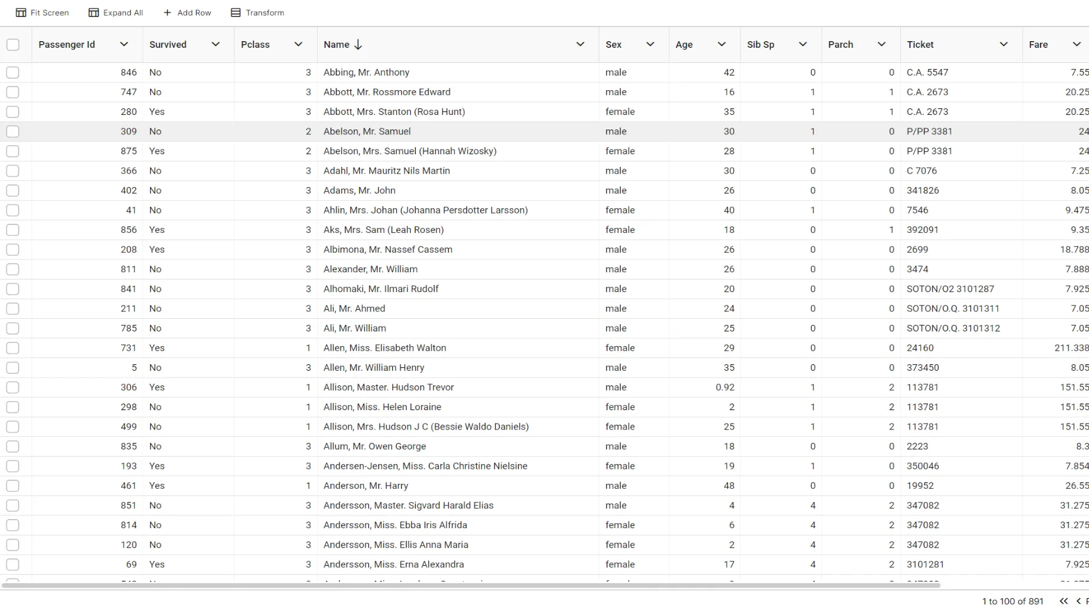
Task: Click the Add Row plus icon
Action: point(166,12)
